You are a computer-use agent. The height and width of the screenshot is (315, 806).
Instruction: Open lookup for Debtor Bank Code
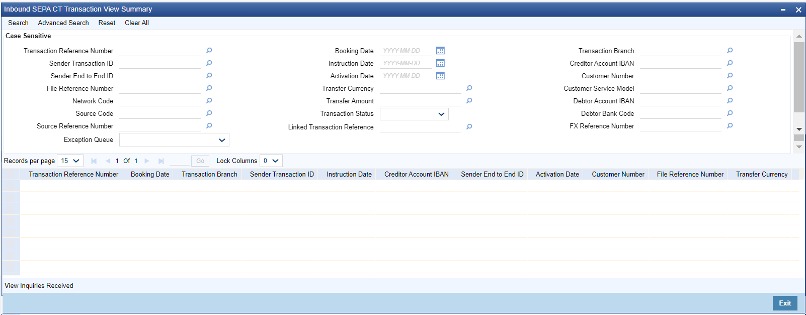coord(730,113)
